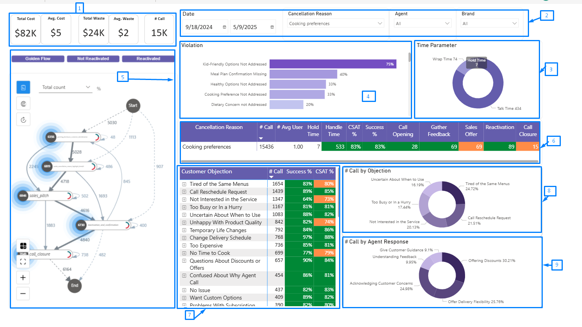
Task: Click the refresh icon below the loop icon
Action: (x=23, y=119)
